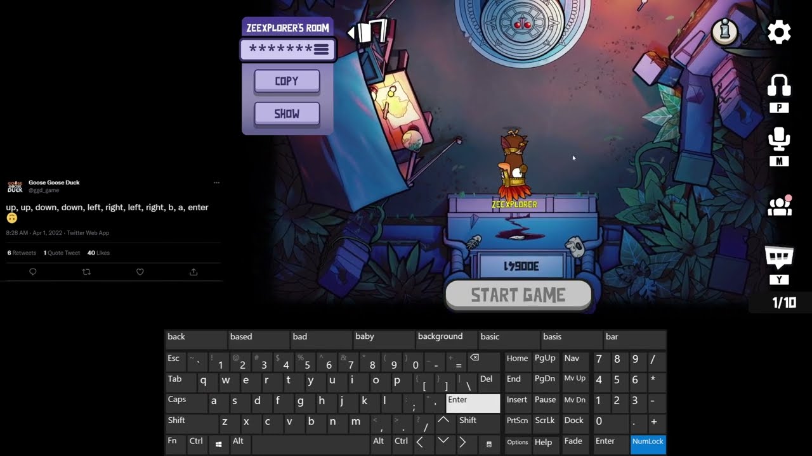Click the highlighted Enter key
This screenshot has width=812, height=456.
[x=473, y=403]
